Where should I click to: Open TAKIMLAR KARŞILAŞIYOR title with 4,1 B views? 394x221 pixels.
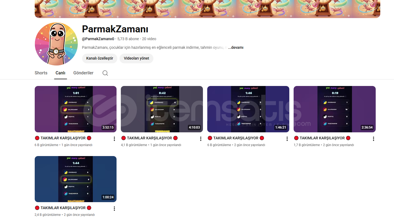click(x=150, y=138)
